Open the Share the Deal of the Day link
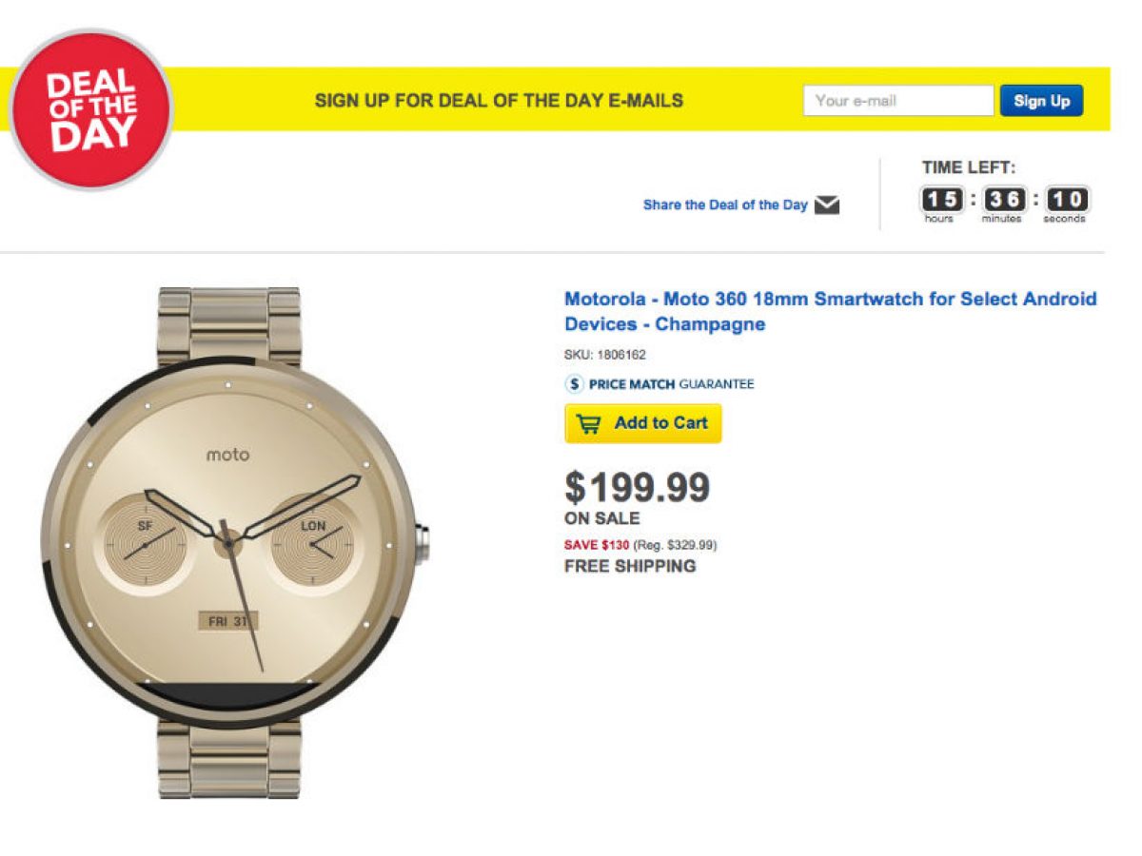The image size is (1142, 856). point(724,204)
